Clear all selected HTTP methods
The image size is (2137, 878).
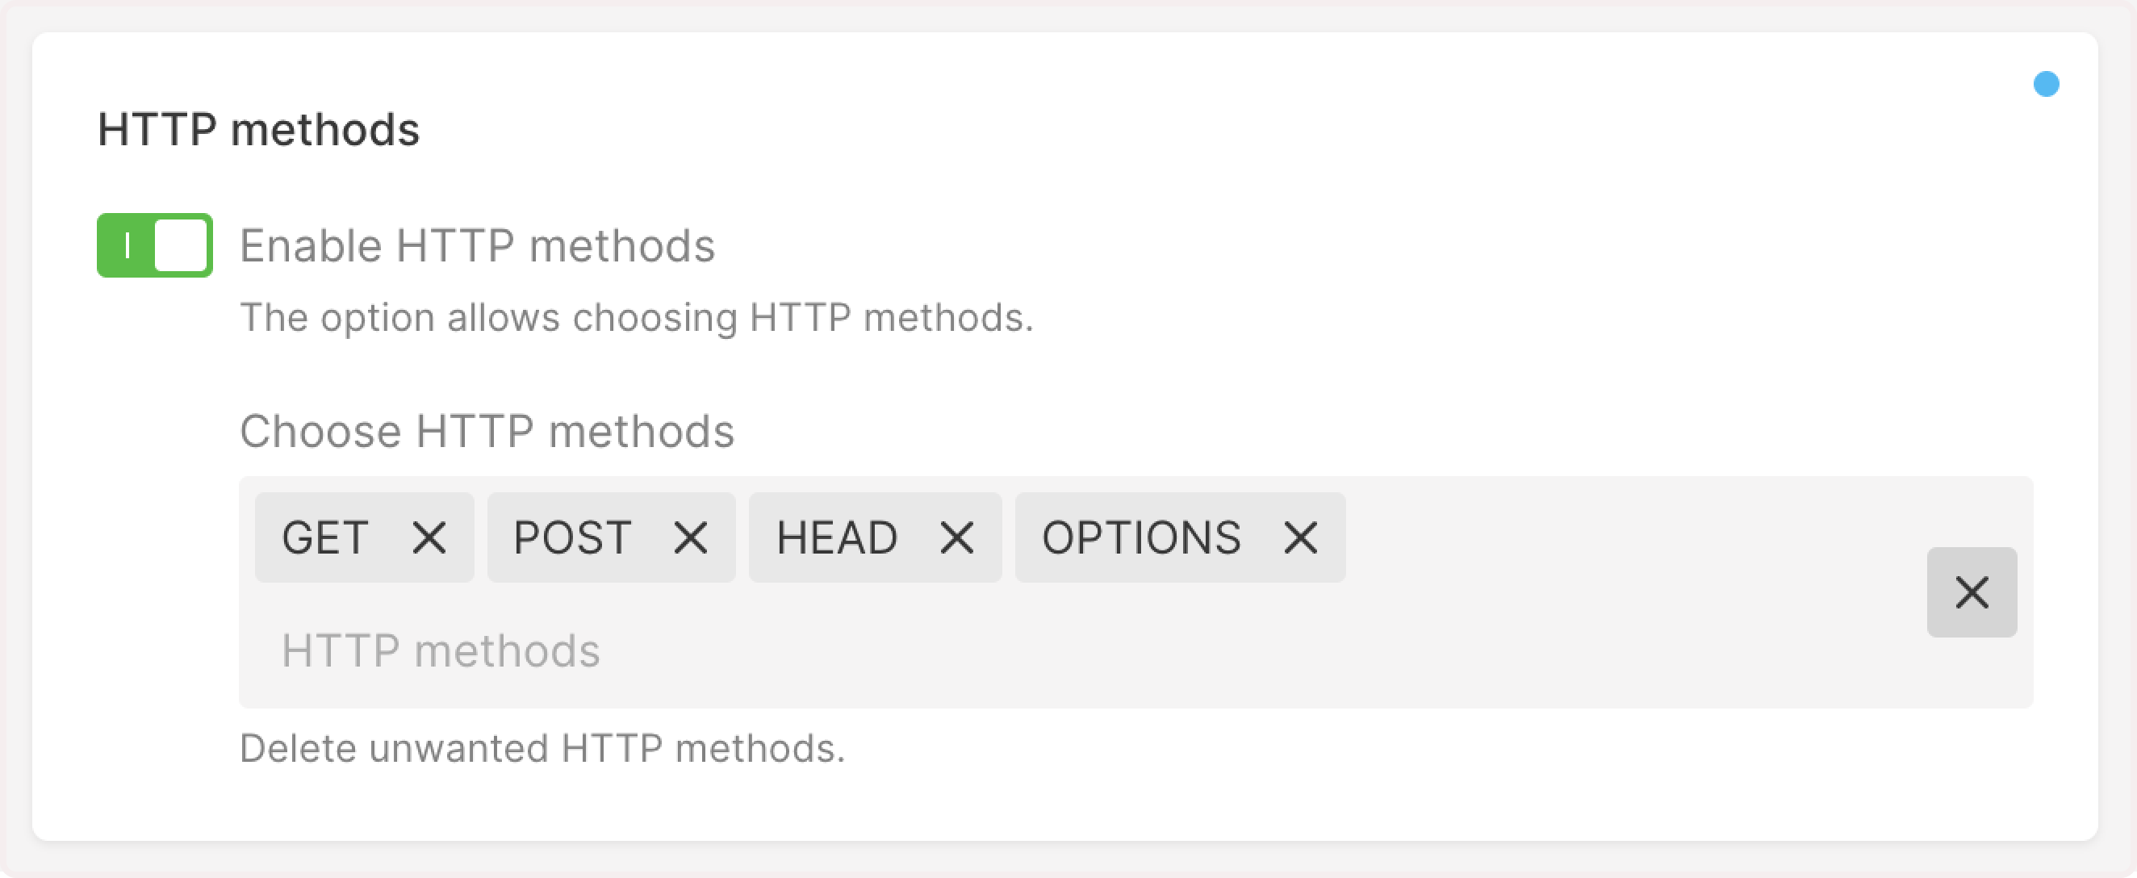point(1971,592)
